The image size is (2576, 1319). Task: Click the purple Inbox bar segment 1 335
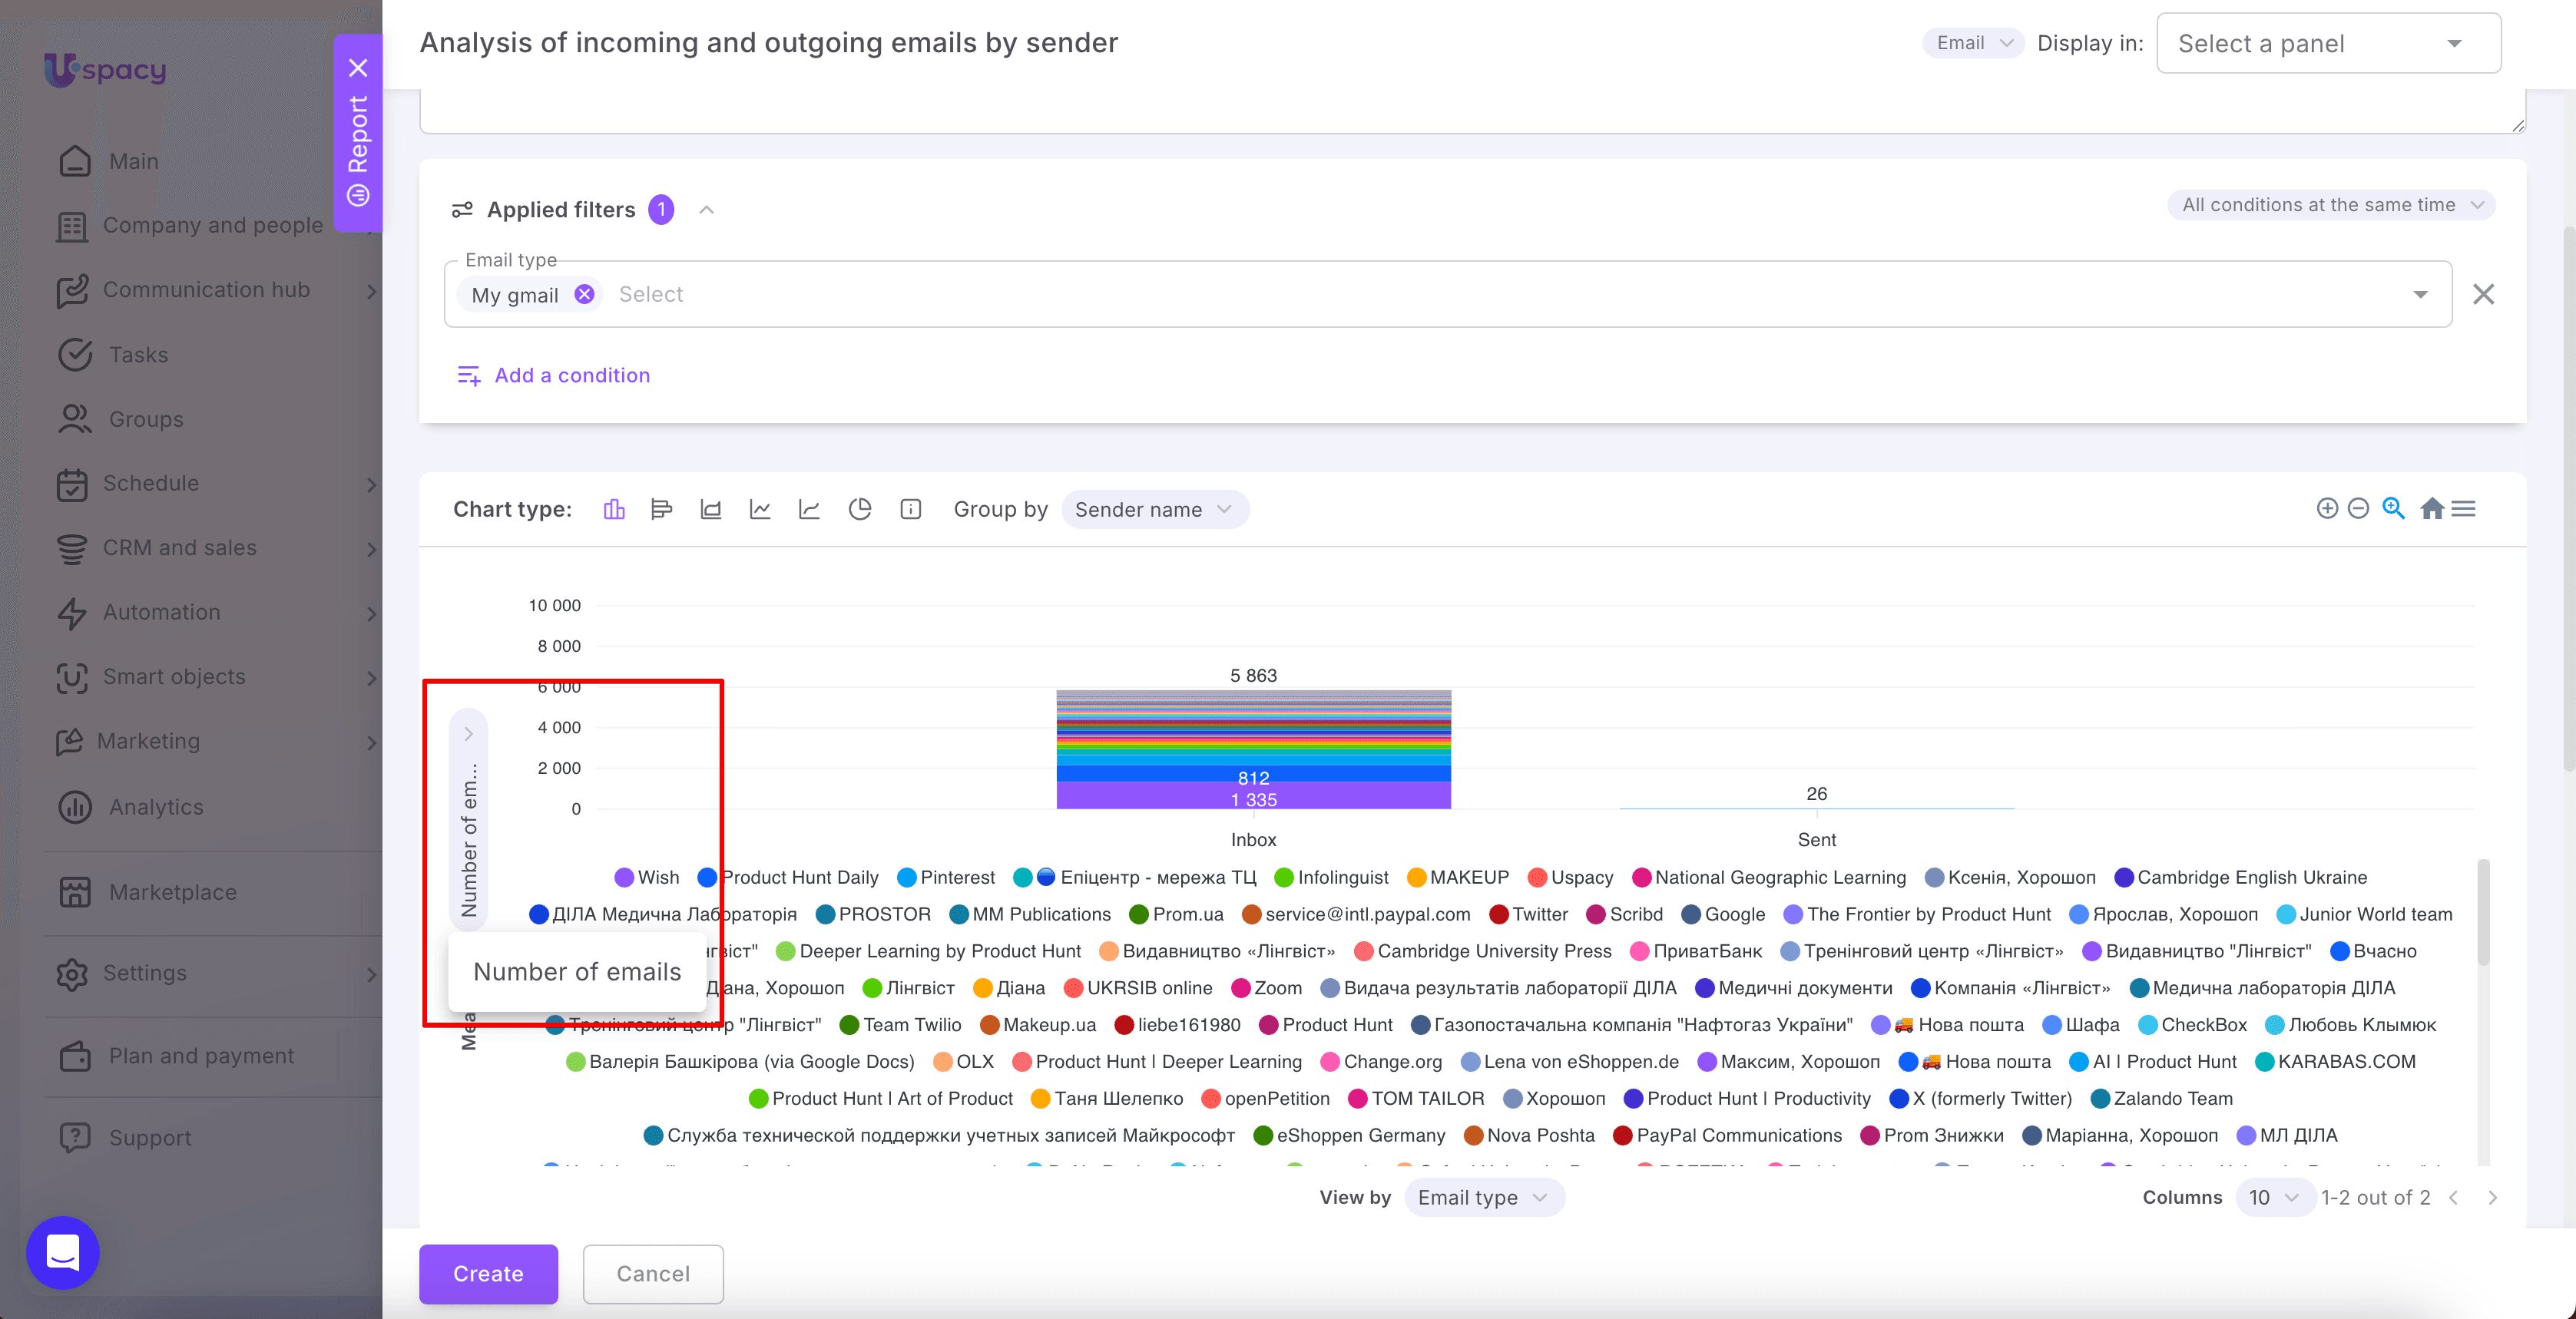point(1253,797)
